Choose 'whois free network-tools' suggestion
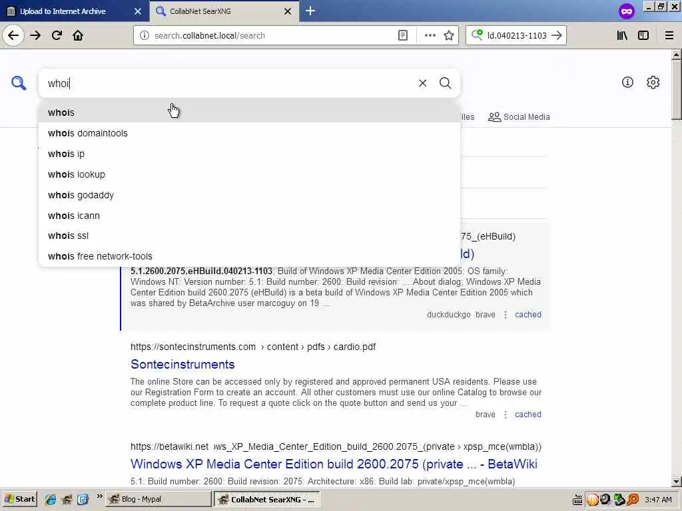The height and width of the screenshot is (511, 682). (249, 256)
